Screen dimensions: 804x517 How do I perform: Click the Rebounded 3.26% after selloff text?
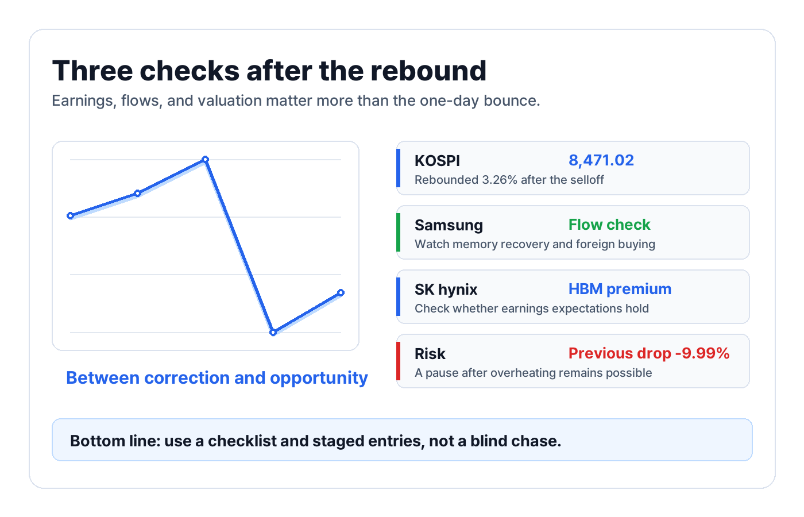coord(509,180)
